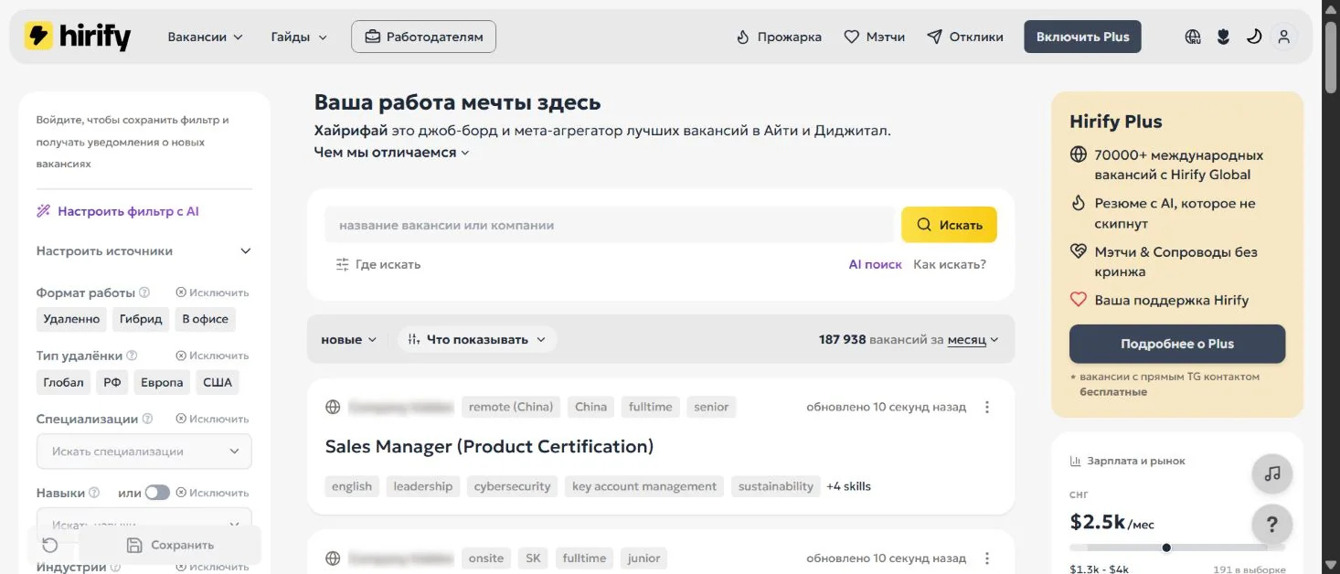The width and height of the screenshot is (1340, 574).
Task: Expand Настроить источники section
Action: pos(144,250)
